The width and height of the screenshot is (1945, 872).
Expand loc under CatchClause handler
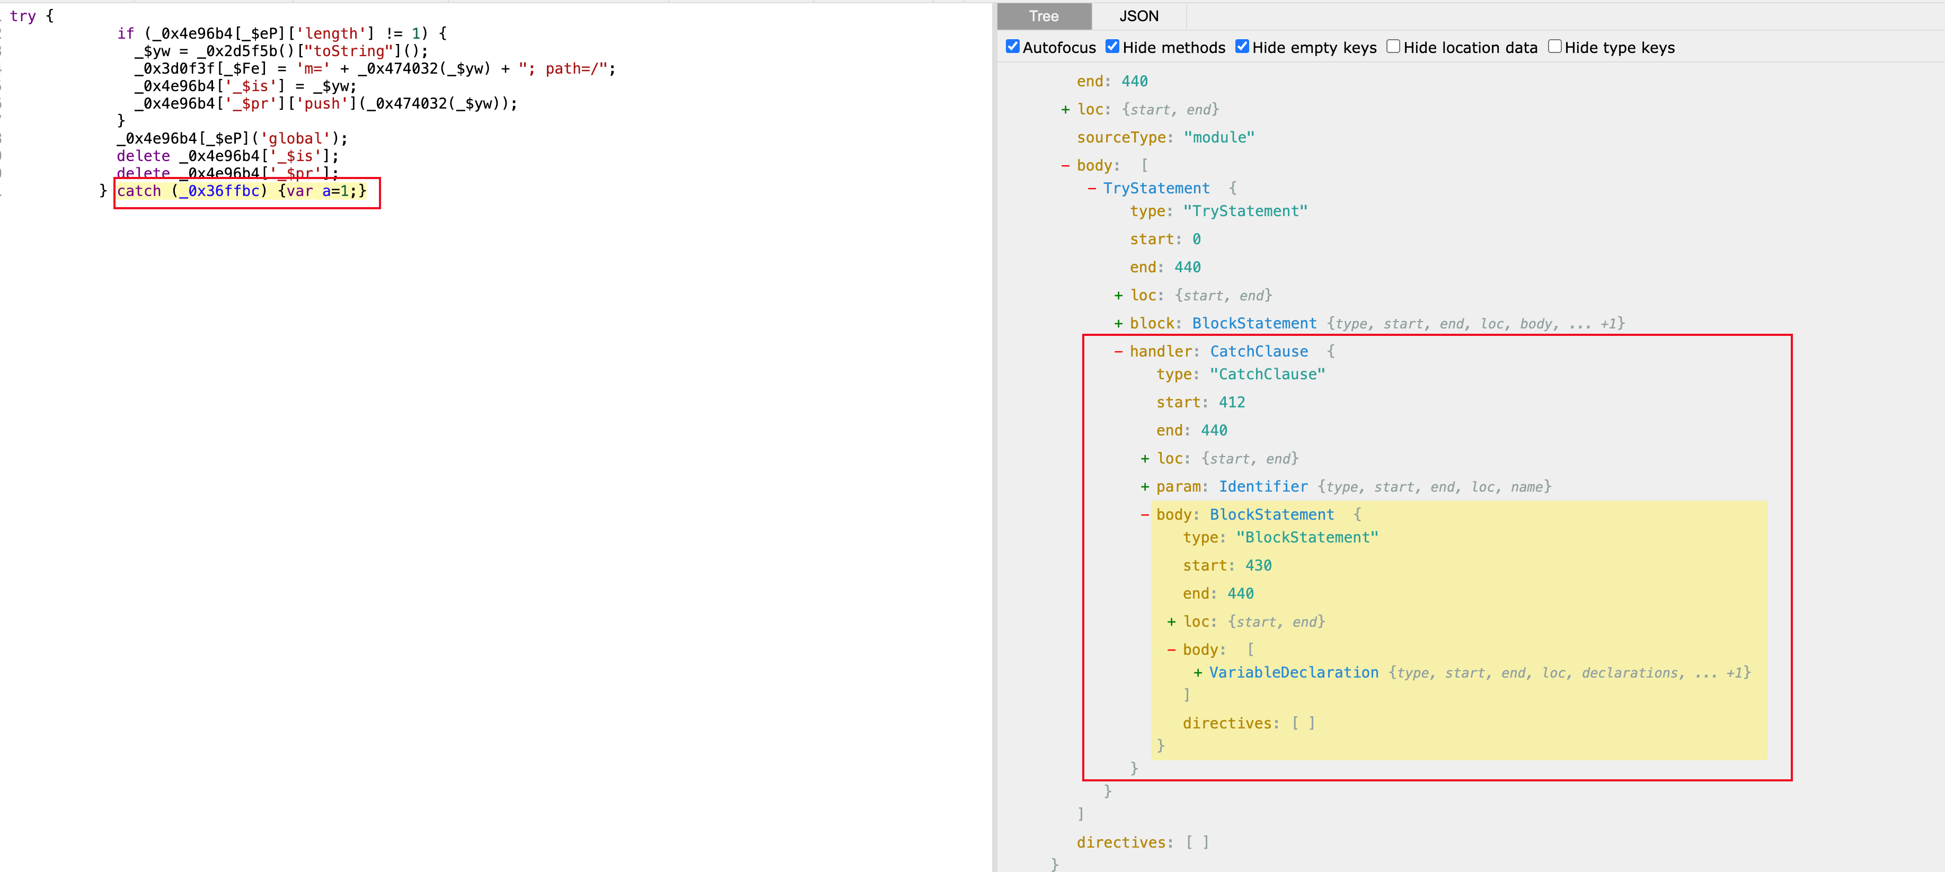click(x=1145, y=458)
